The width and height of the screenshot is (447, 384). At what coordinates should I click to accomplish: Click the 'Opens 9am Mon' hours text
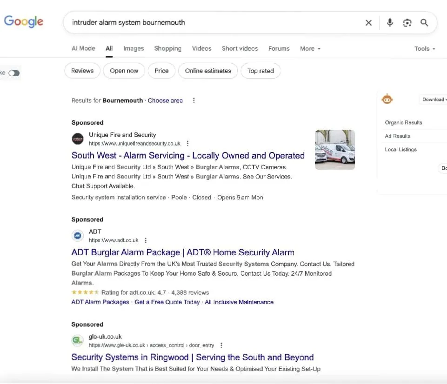[240, 198]
